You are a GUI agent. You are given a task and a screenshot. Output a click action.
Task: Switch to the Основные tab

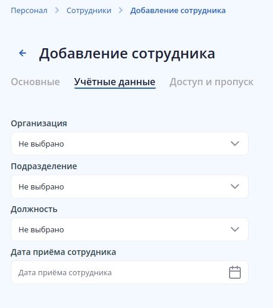click(35, 82)
